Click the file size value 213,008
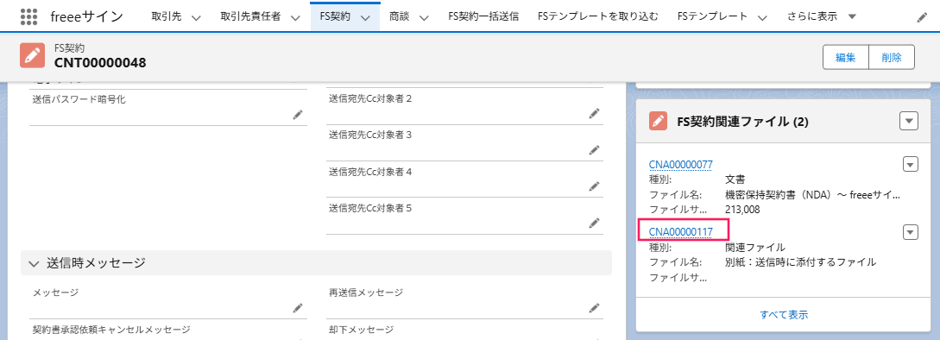 (743, 211)
